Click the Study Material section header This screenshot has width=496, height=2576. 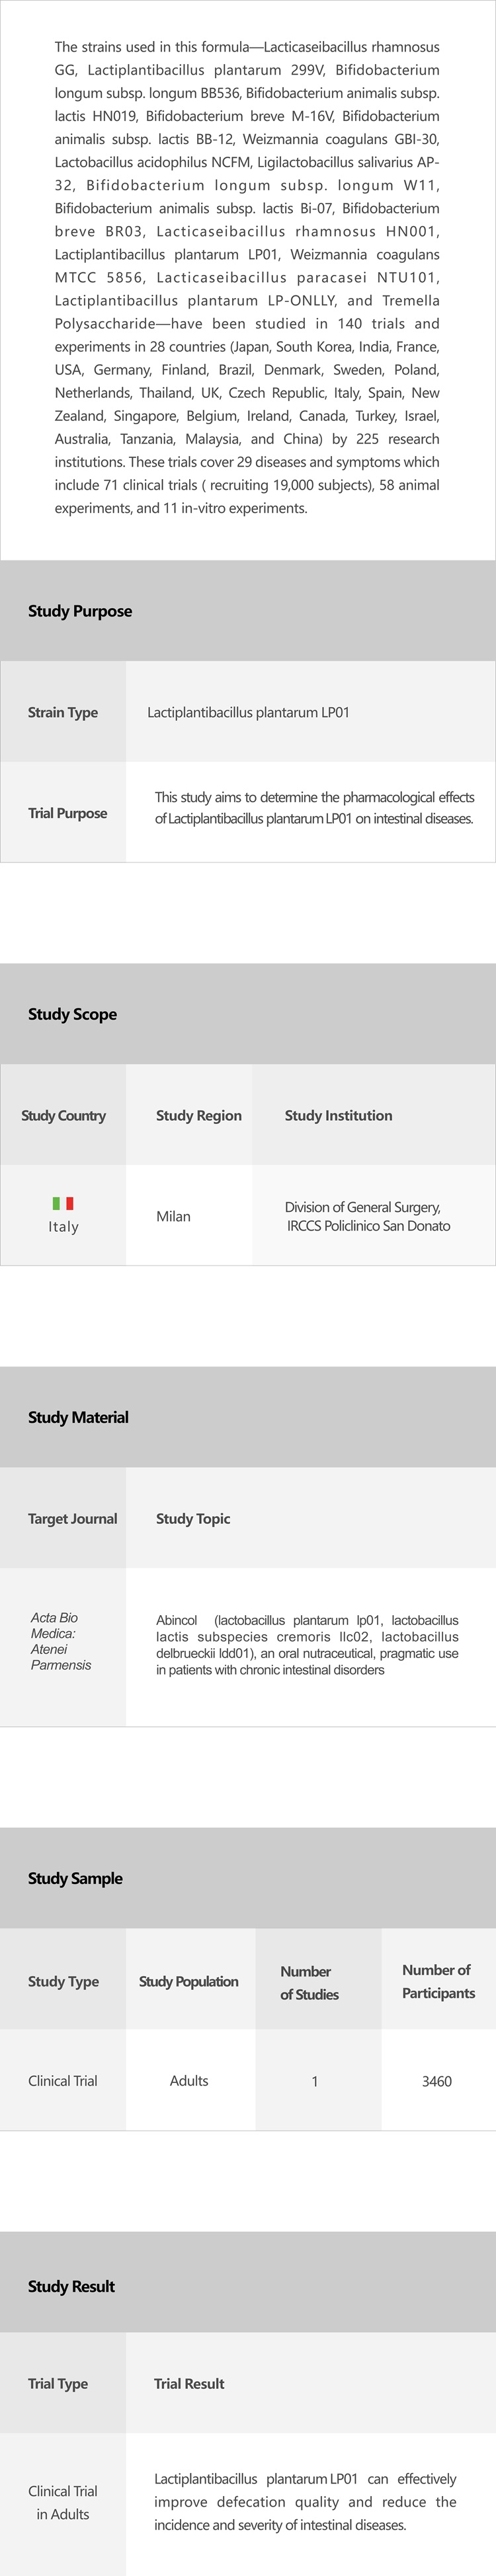point(78,1417)
